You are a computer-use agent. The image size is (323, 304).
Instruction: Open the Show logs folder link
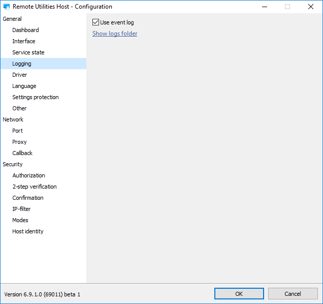pyautogui.click(x=115, y=34)
